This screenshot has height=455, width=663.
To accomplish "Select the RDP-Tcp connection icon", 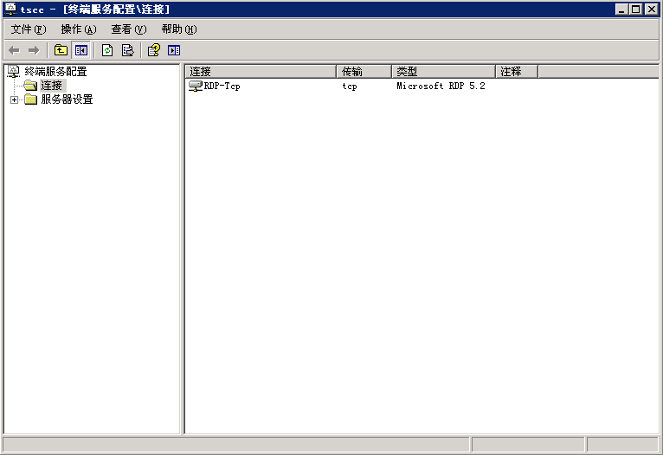I will pos(196,87).
